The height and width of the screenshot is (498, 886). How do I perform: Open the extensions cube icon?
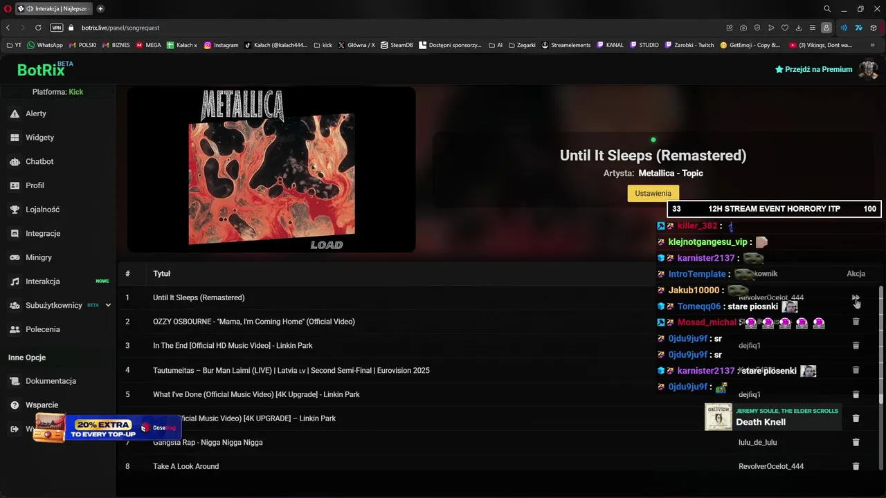pyautogui.click(x=874, y=28)
